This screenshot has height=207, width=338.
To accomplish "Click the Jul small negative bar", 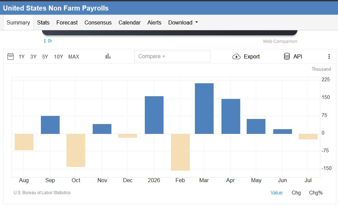I will [308, 137].
